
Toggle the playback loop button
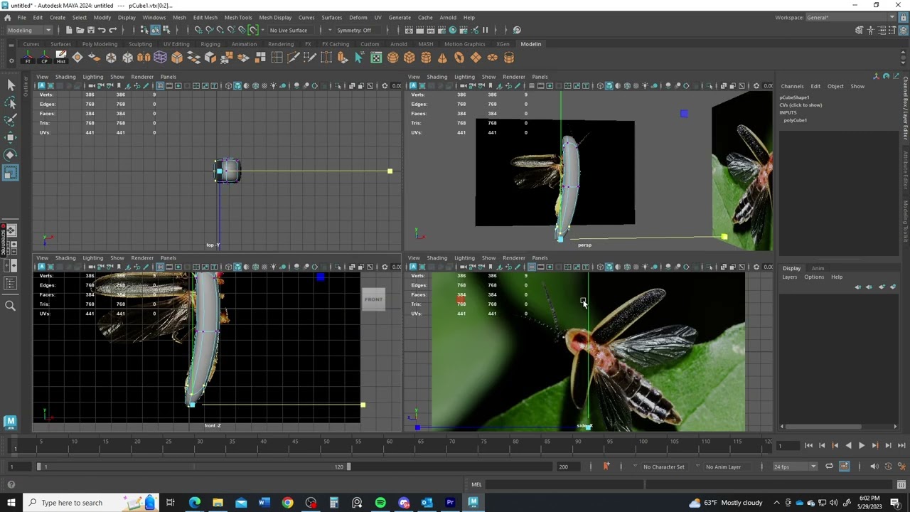pyautogui.click(x=829, y=466)
